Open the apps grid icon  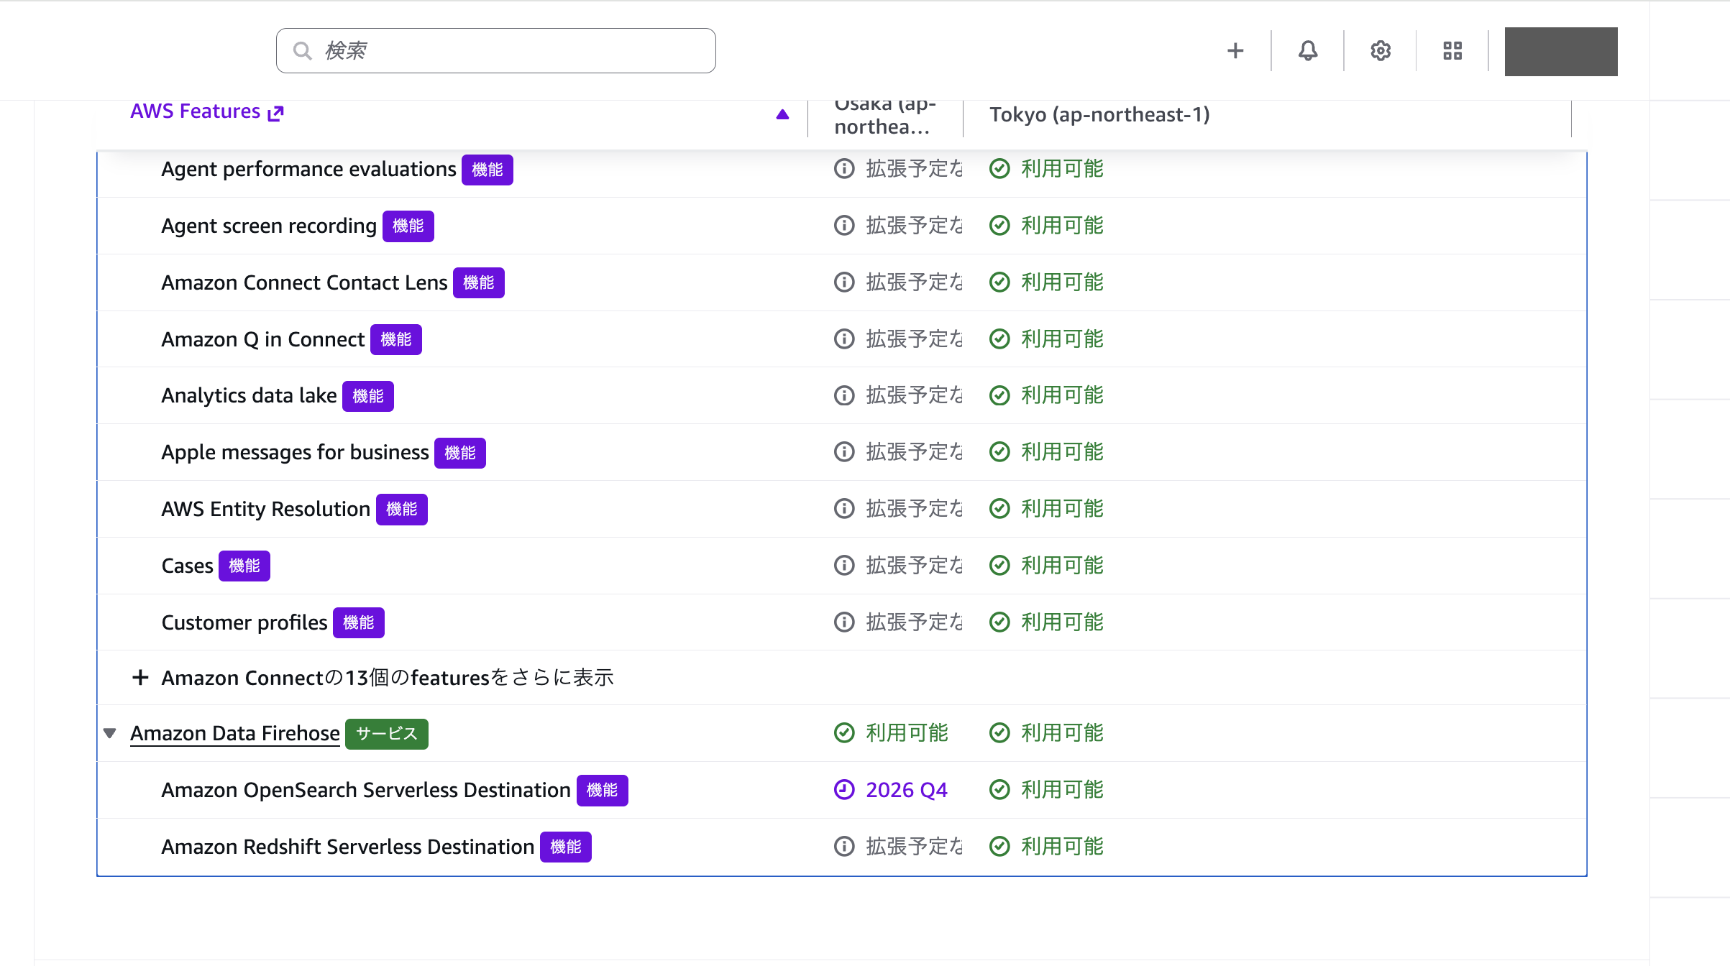click(1452, 51)
